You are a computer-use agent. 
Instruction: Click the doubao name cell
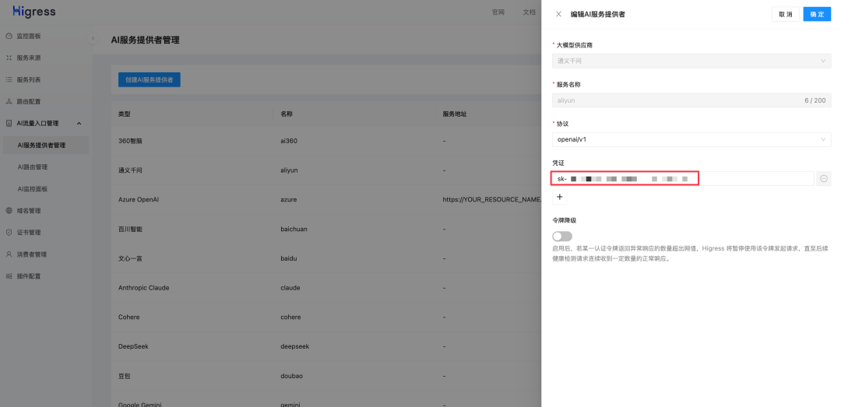(x=292, y=376)
